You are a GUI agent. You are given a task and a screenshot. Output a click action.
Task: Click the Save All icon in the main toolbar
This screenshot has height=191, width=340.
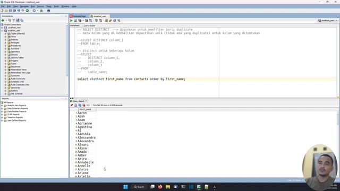[14, 11]
